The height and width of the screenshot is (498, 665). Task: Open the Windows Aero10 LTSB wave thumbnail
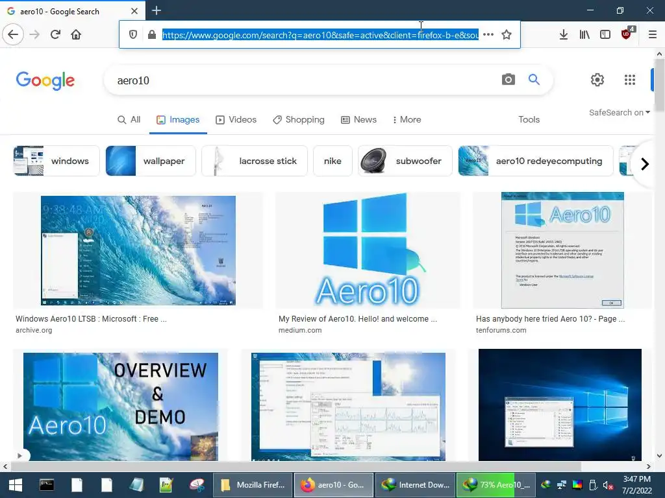pyautogui.click(x=138, y=250)
